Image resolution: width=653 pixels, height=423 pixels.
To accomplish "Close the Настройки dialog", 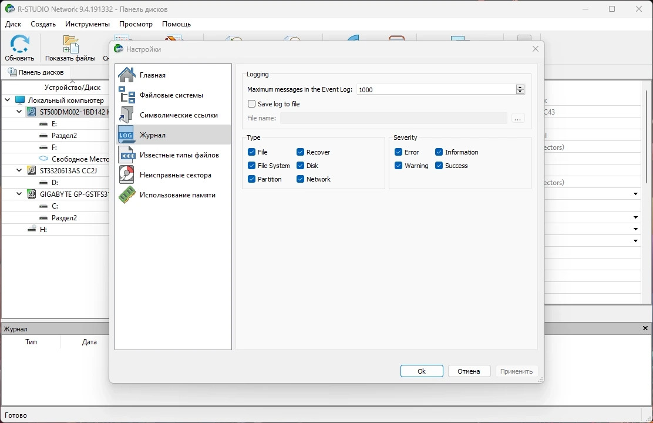I will click(536, 49).
